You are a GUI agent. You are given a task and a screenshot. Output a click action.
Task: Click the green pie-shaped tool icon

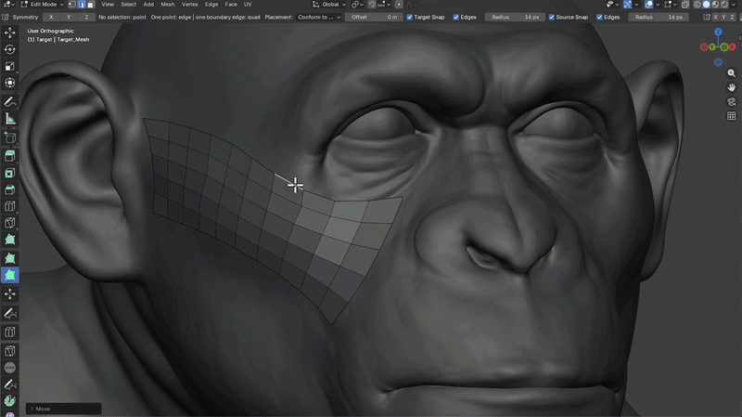click(10, 401)
